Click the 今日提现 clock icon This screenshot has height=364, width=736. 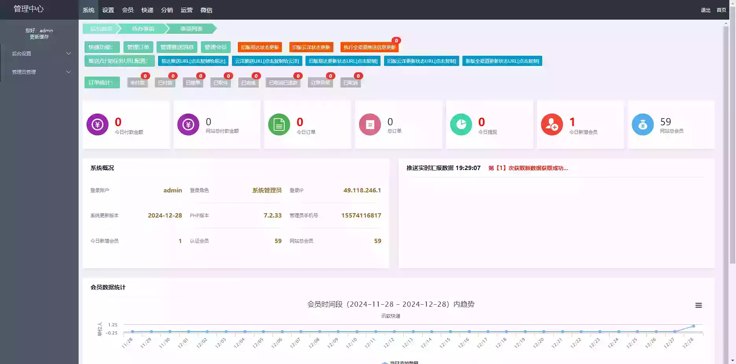(x=460, y=124)
